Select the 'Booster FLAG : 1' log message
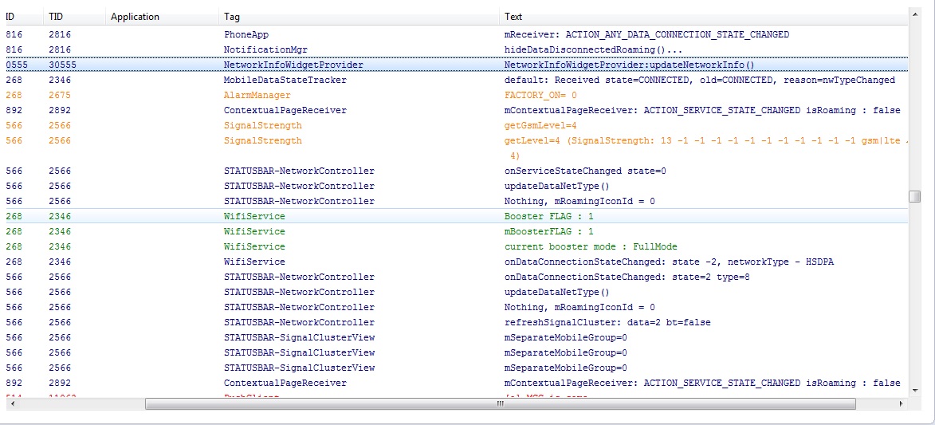Image resolution: width=935 pixels, height=425 pixels. (548, 216)
